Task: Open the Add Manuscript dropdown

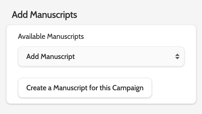Action: (101, 56)
